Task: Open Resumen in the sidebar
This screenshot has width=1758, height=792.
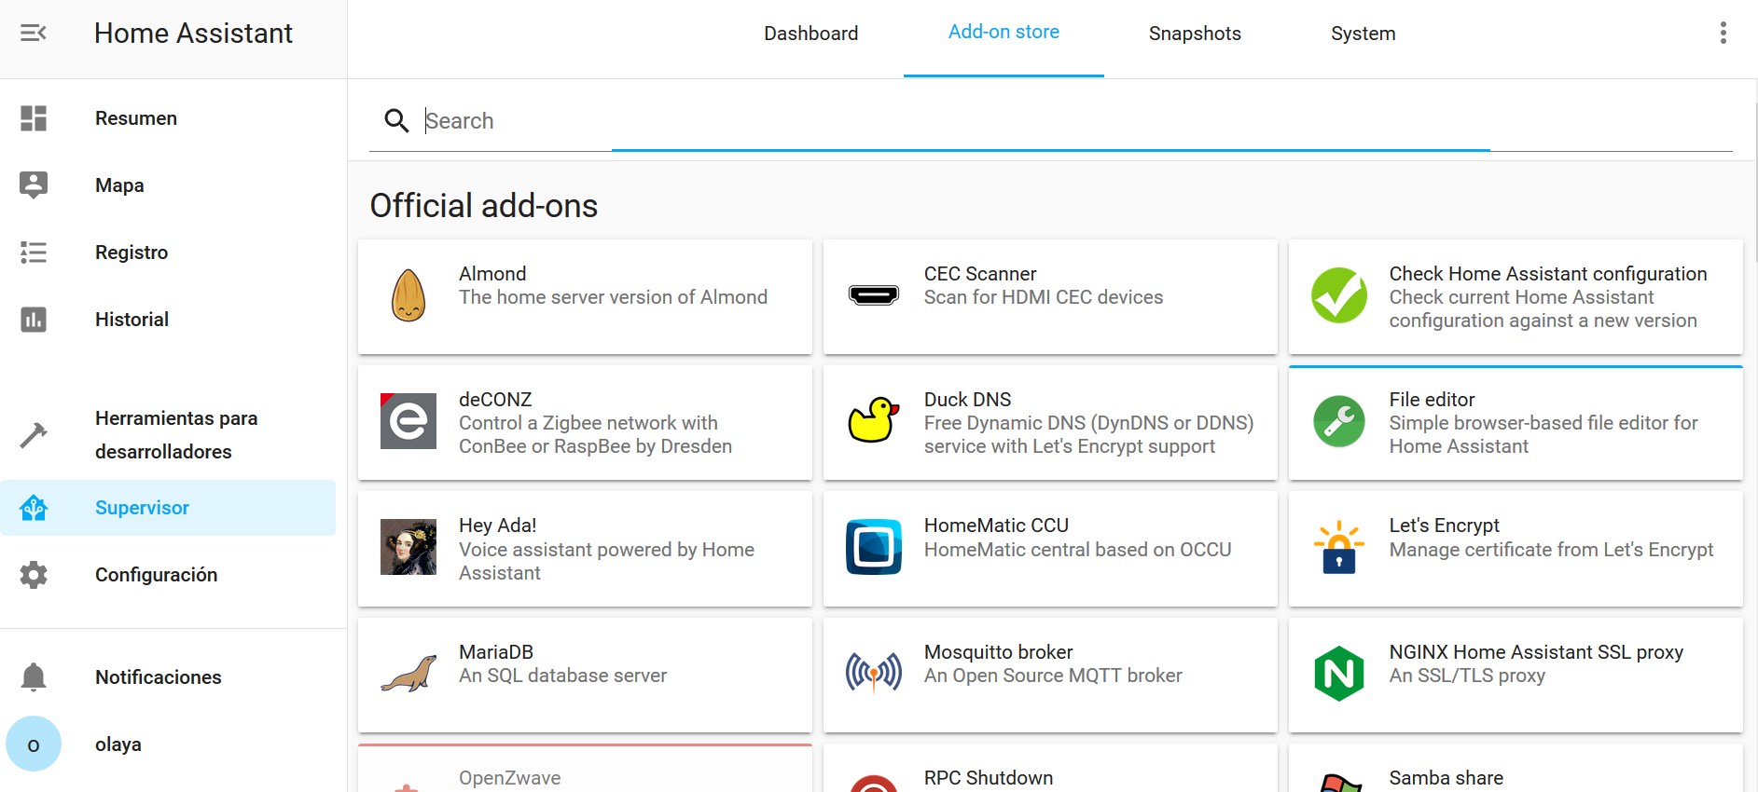Action: [168, 118]
